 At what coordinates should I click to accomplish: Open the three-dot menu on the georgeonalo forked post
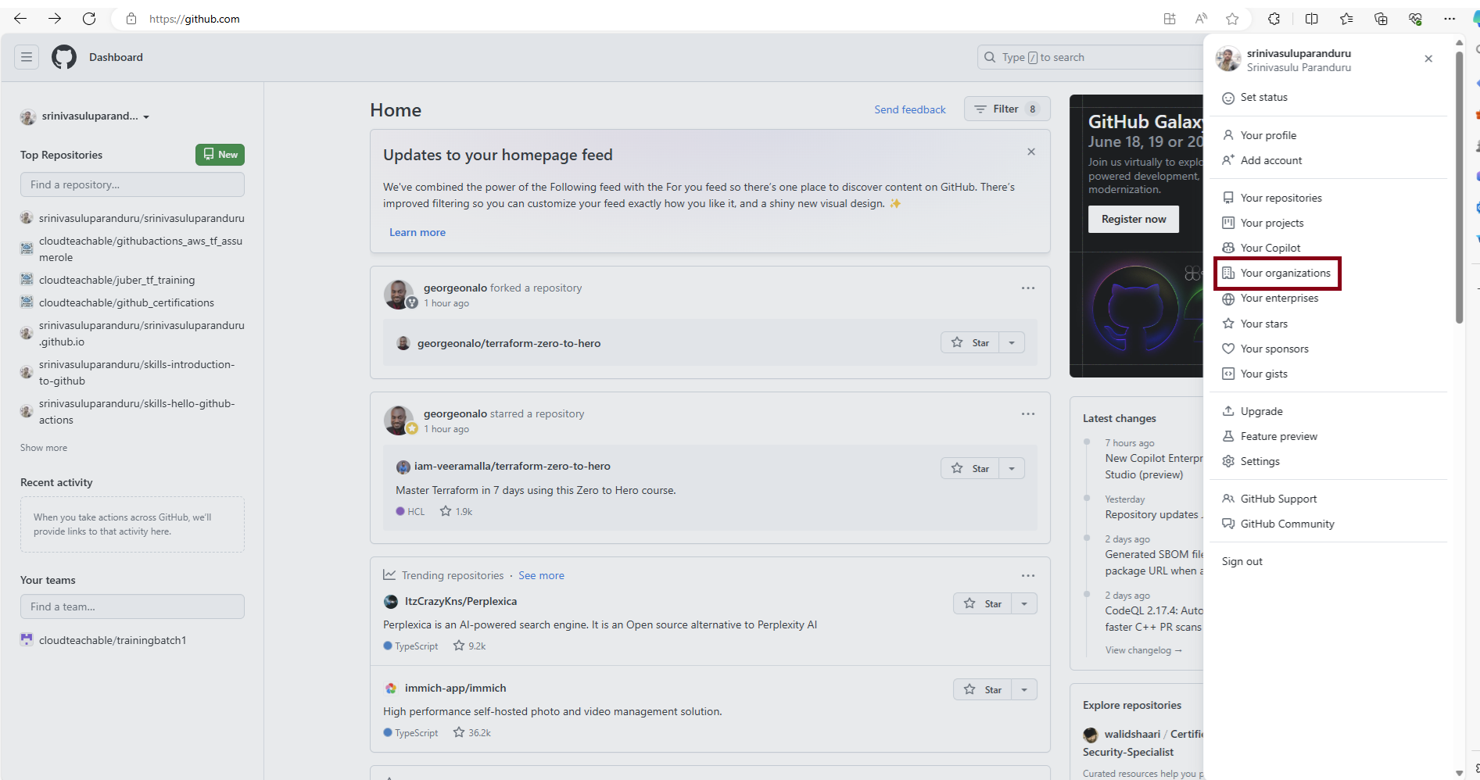(1028, 288)
